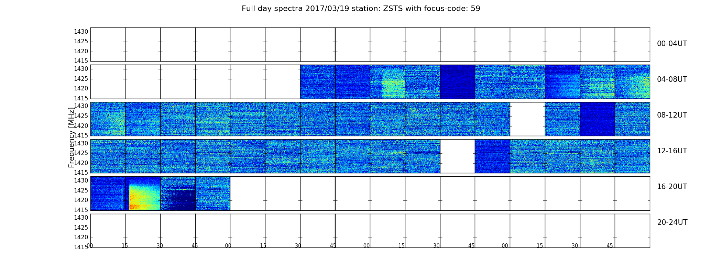
Task: Select the '08-12UT' row label
Action: 672,115
